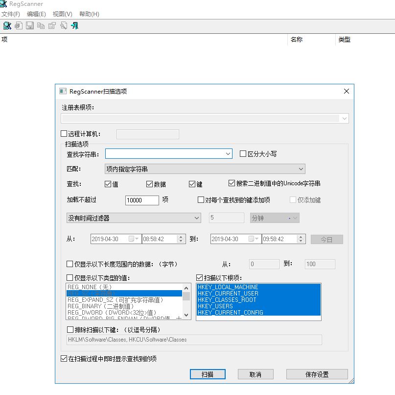
Task: Click the find in results toolbar icon
Action: coord(64,25)
